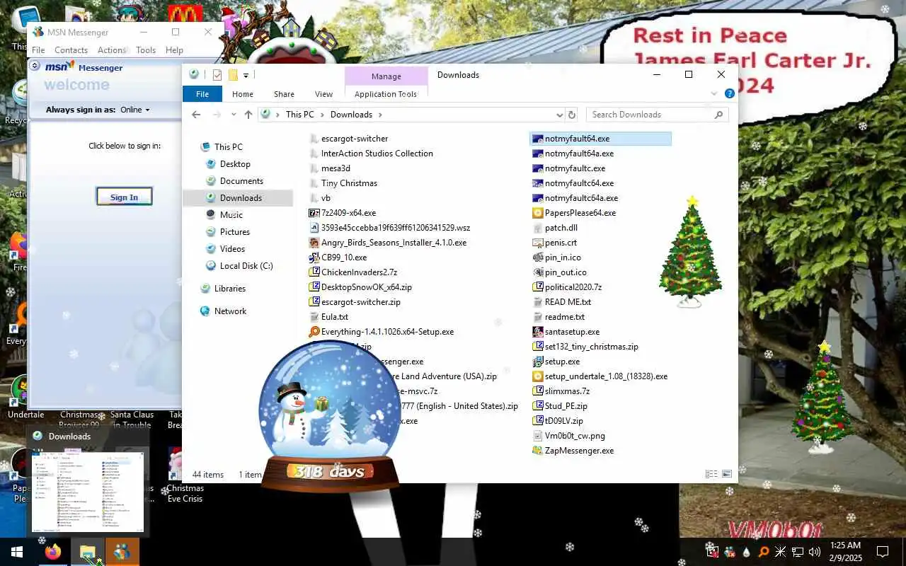Click the Downloads taskbar preview thumbnail
This screenshot has width=906, height=566.
click(88, 492)
